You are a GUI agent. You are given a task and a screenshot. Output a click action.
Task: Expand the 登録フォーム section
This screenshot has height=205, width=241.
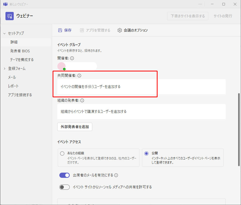tap(4, 68)
